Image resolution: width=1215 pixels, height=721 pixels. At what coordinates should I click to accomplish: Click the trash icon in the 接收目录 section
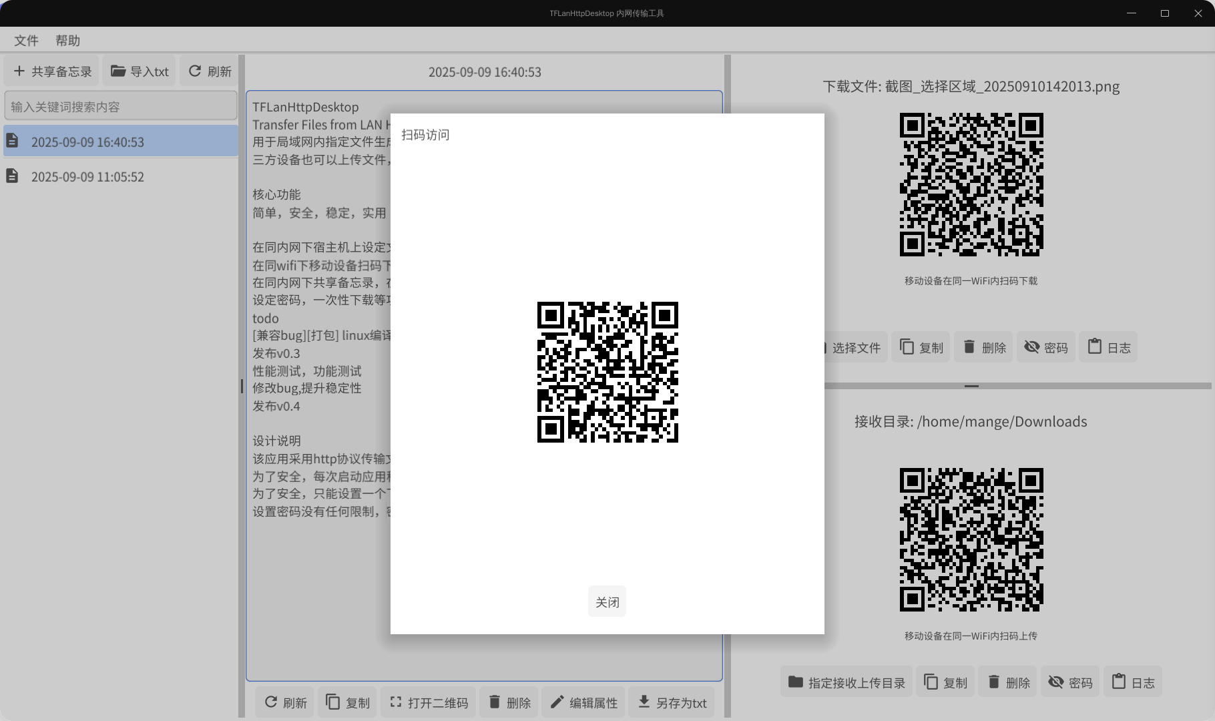[993, 682]
